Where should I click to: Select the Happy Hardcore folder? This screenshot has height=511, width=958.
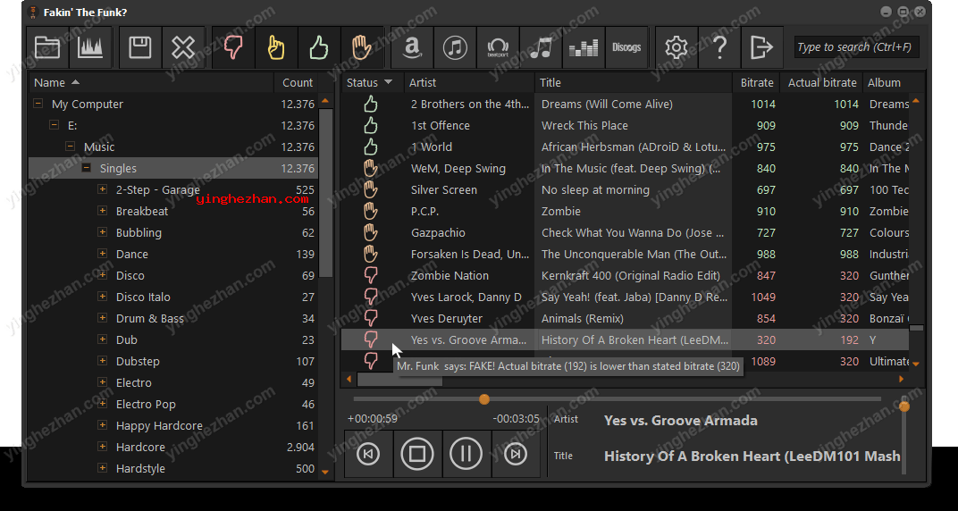pos(159,425)
